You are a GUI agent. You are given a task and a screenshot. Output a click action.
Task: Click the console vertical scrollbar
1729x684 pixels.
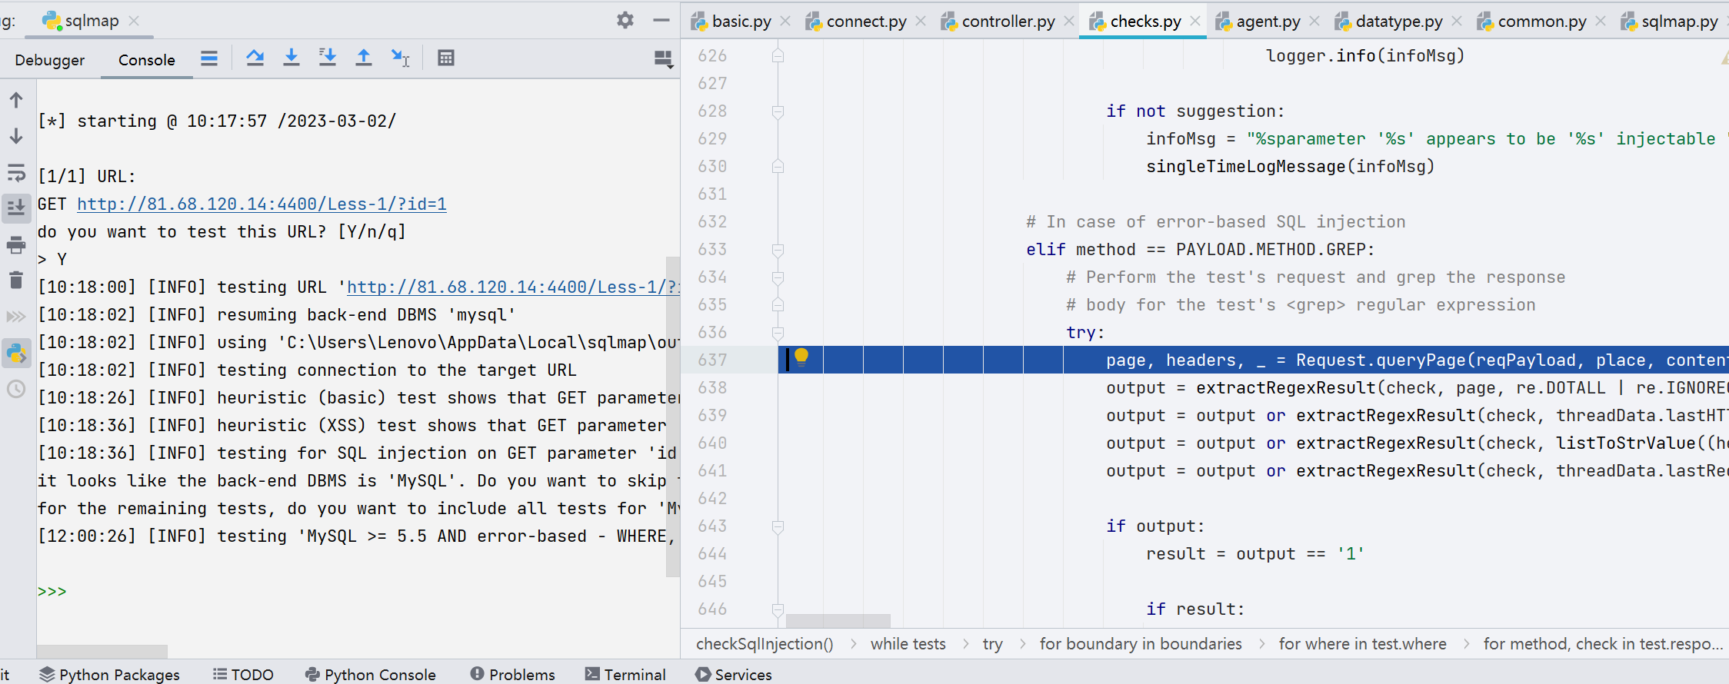point(673,417)
